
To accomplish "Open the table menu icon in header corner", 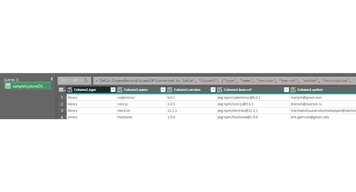I will pos(61,90).
